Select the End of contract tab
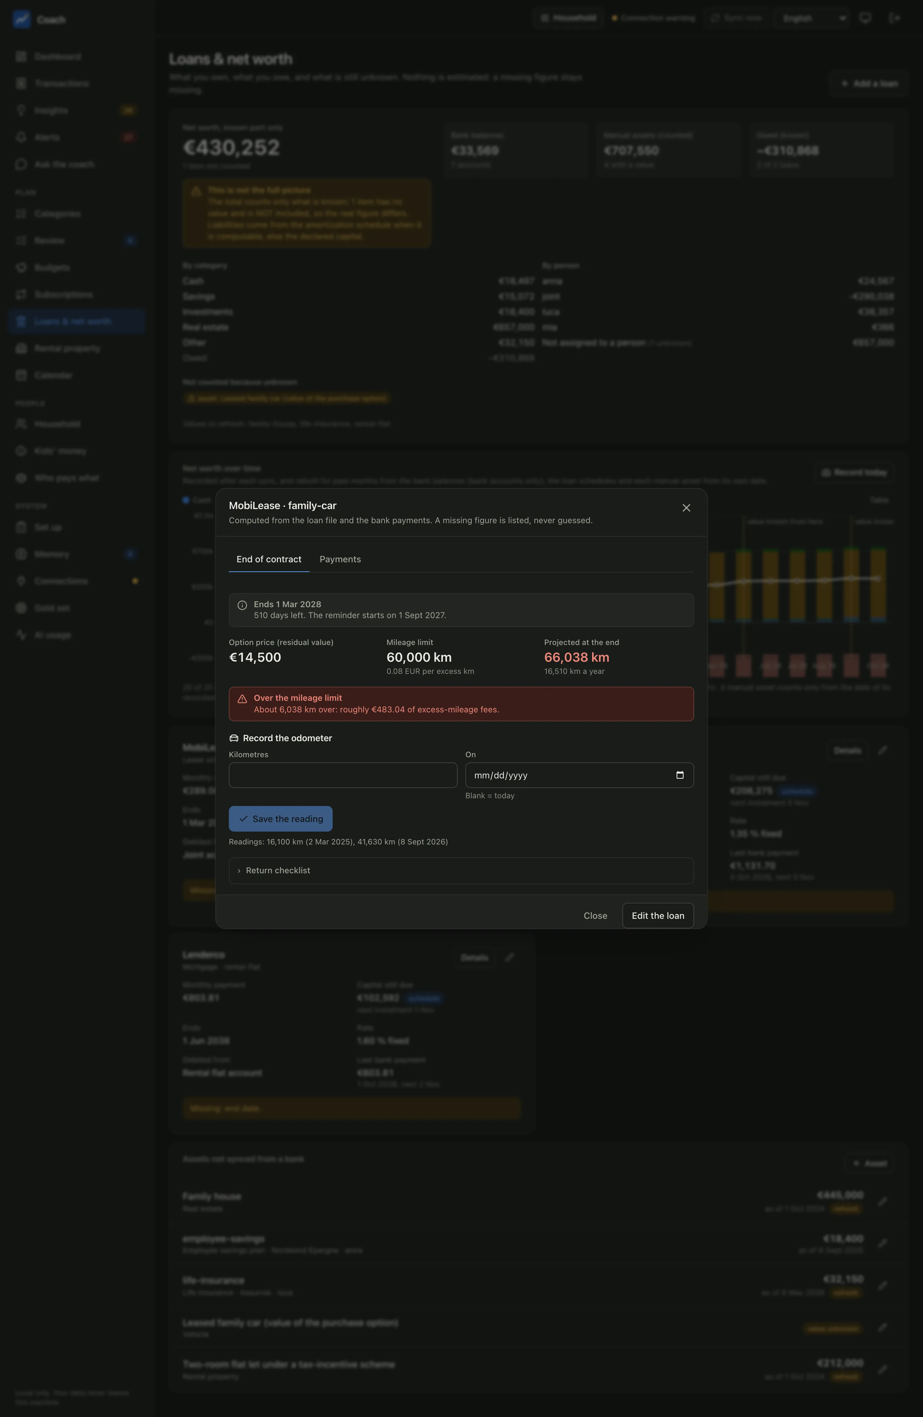The image size is (923, 1417). pos(269,559)
